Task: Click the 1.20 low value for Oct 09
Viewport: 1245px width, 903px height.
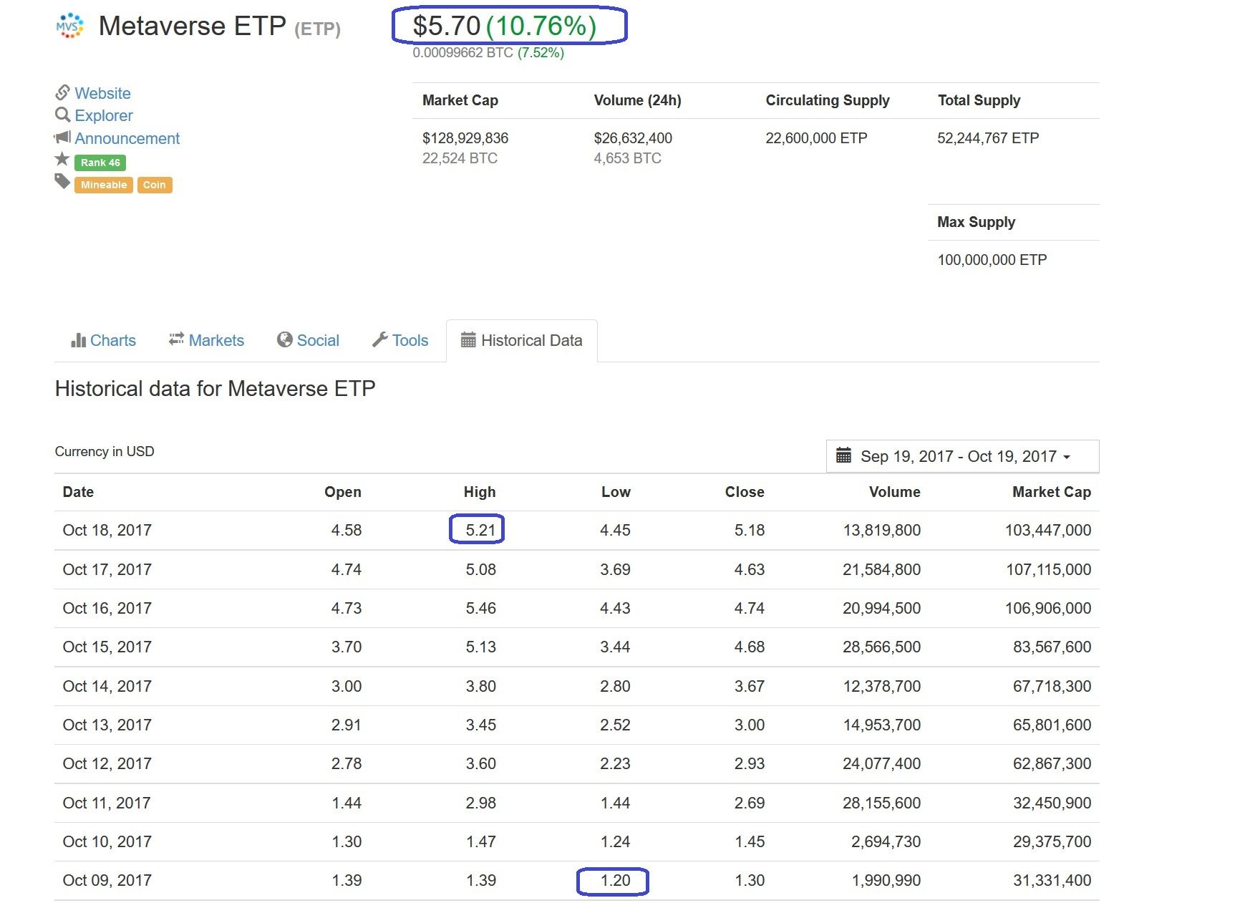Action: [616, 881]
